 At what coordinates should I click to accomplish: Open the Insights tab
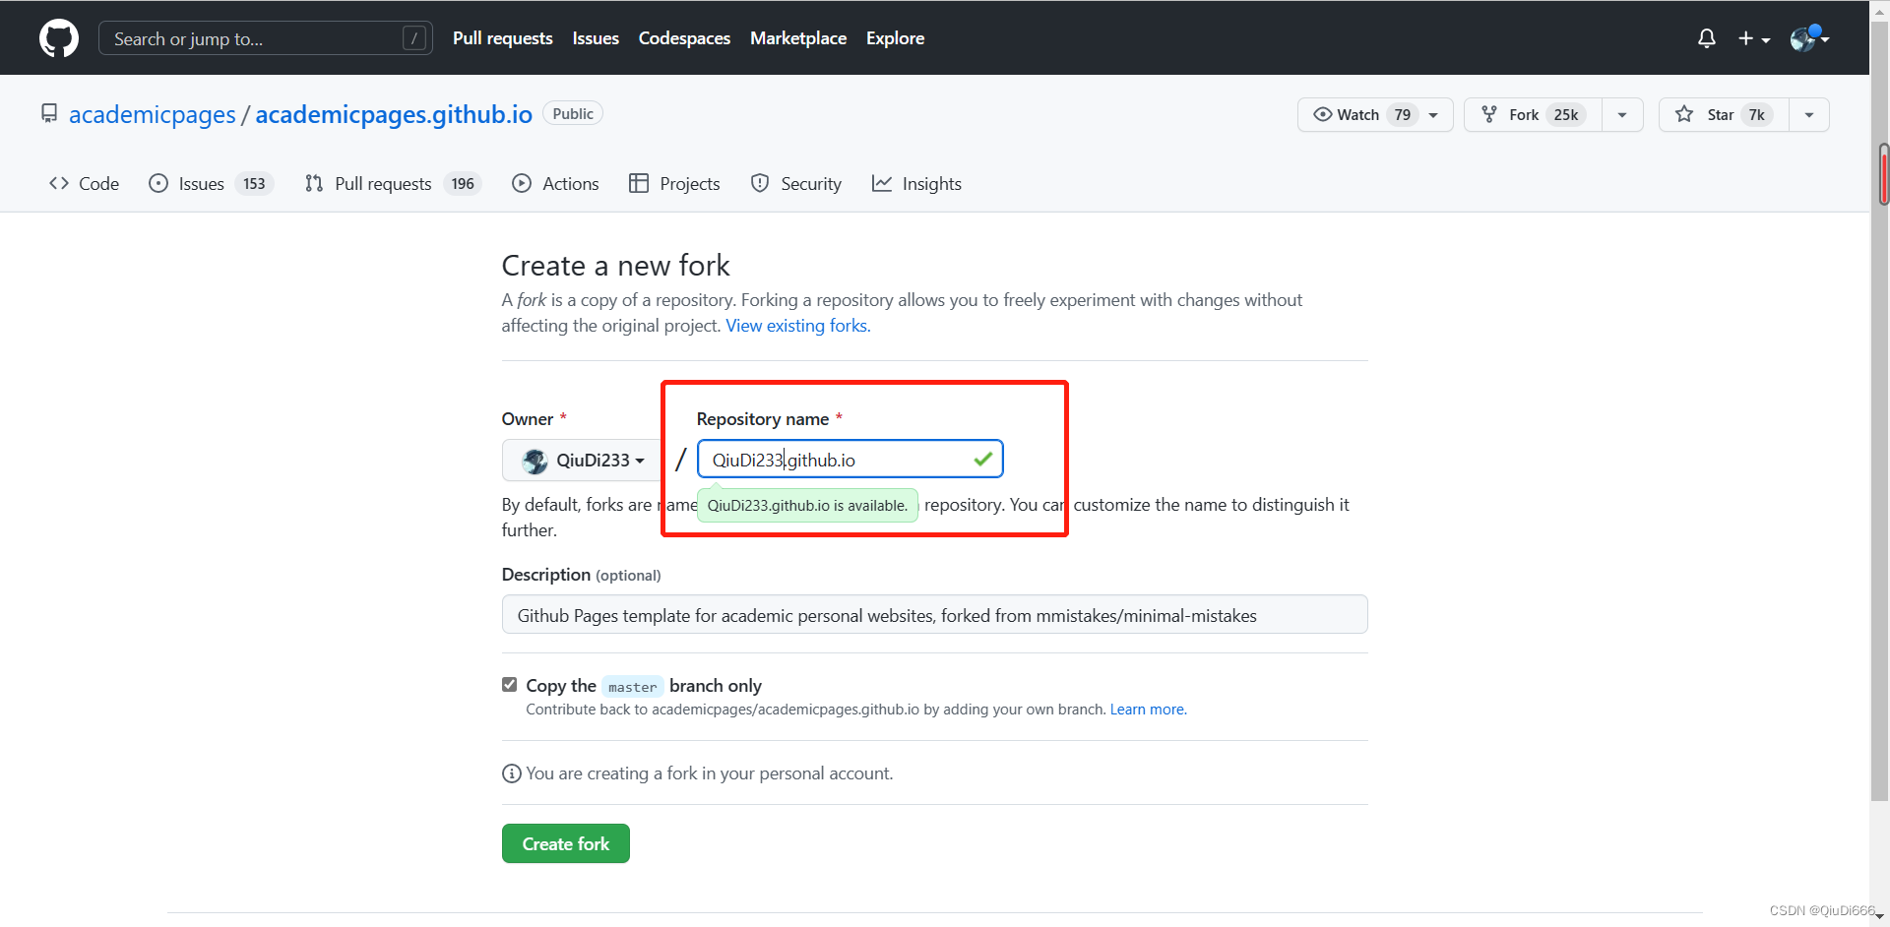click(916, 184)
